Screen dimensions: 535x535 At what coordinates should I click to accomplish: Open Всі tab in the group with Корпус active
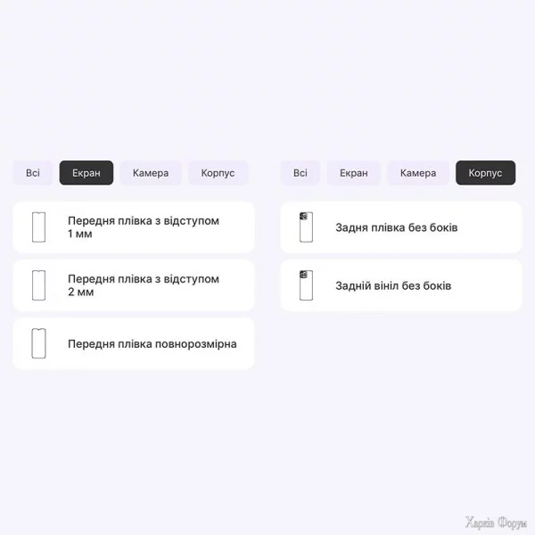coord(300,173)
